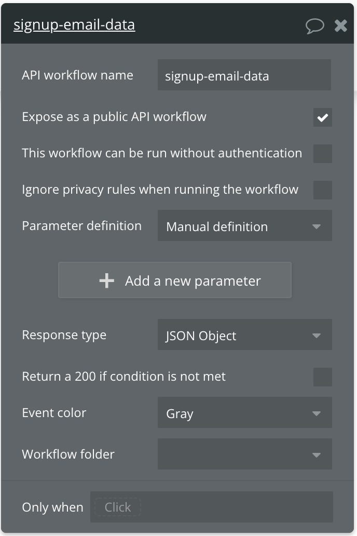
Task: Click the Parameter definition dropdown arrow
Action: (x=317, y=226)
